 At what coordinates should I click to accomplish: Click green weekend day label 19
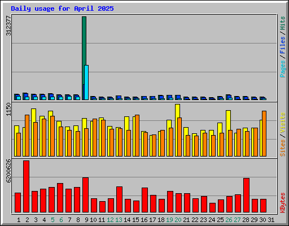pyautogui.click(x=169, y=220)
